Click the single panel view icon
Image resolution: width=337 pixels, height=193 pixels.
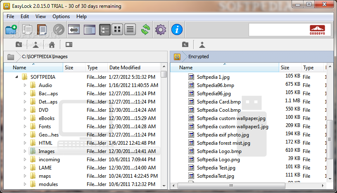click(x=89, y=30)
